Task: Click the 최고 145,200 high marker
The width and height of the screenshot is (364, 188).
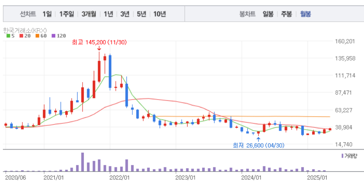Action: pos(99,42)
